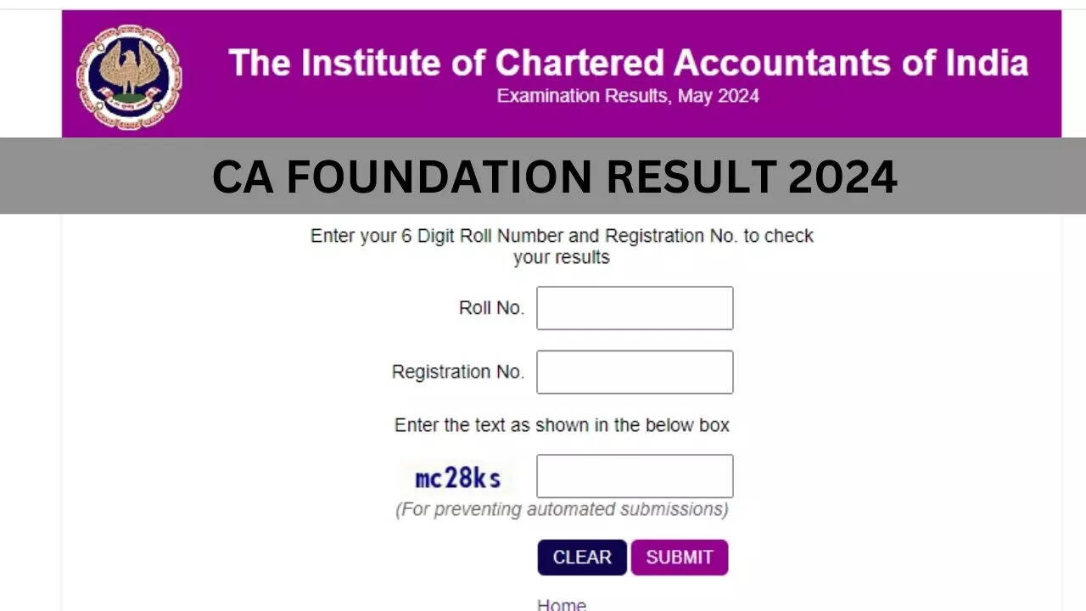Focus the Roll No. input field
Screen dimensions: 1086x611
pos(635,308)
